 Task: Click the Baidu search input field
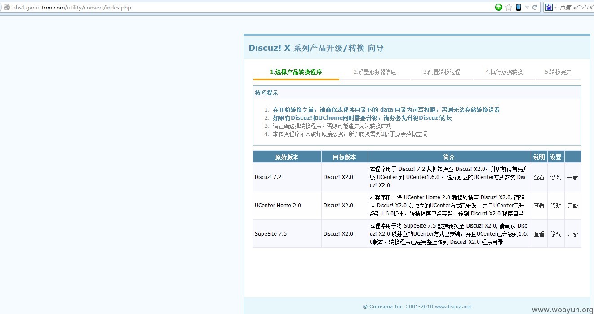[x=576, y=7]
